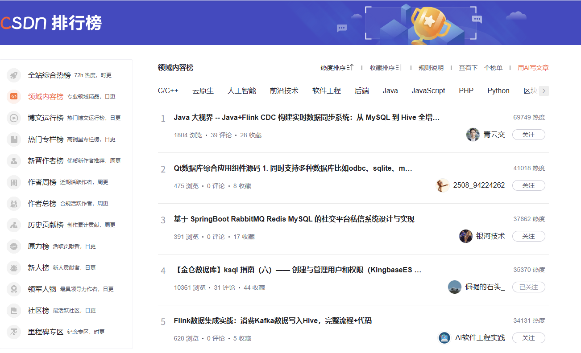Select the Java category tab
Image resolution: width=581 pixels, height=353 pixels.
[x=390, y=90]
